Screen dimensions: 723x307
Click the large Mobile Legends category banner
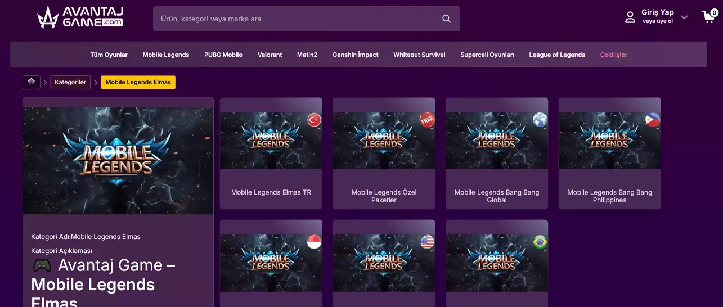coord(118,161)
